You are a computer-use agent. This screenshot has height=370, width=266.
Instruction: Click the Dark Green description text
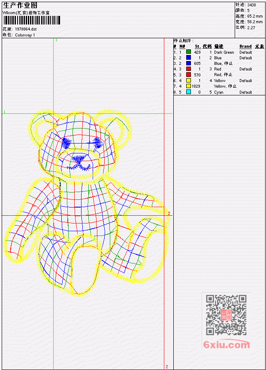click(224, 52)
